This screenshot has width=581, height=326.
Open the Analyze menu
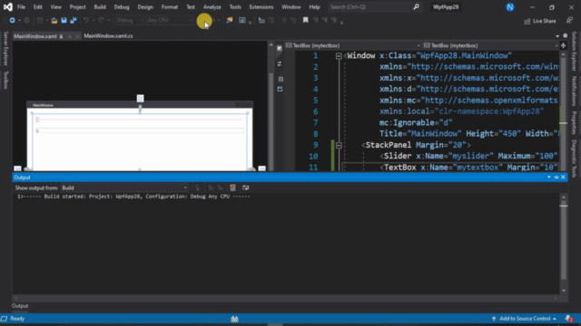coord(212,7)
